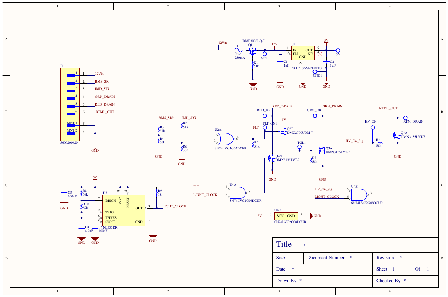
Task: Select resistor R10 69k
Action: click(x=82, y=206)
